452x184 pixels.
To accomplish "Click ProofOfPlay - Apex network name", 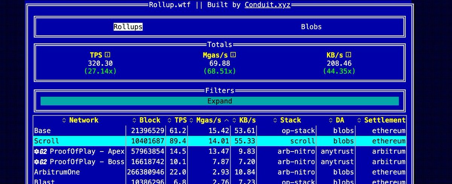I will 87,152.
